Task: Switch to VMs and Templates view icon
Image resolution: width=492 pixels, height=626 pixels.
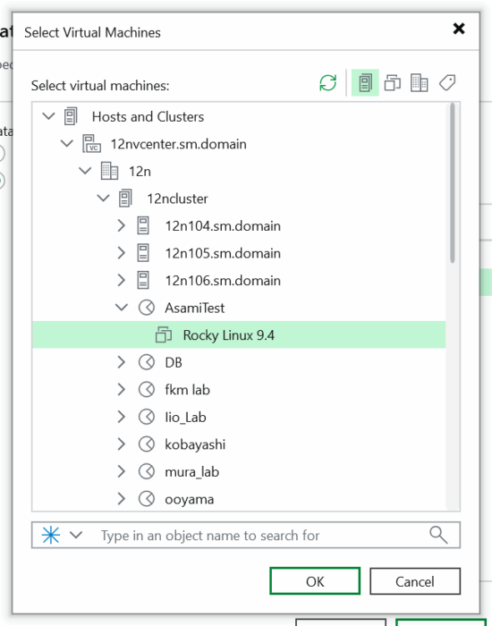Action: click(392, 83)
